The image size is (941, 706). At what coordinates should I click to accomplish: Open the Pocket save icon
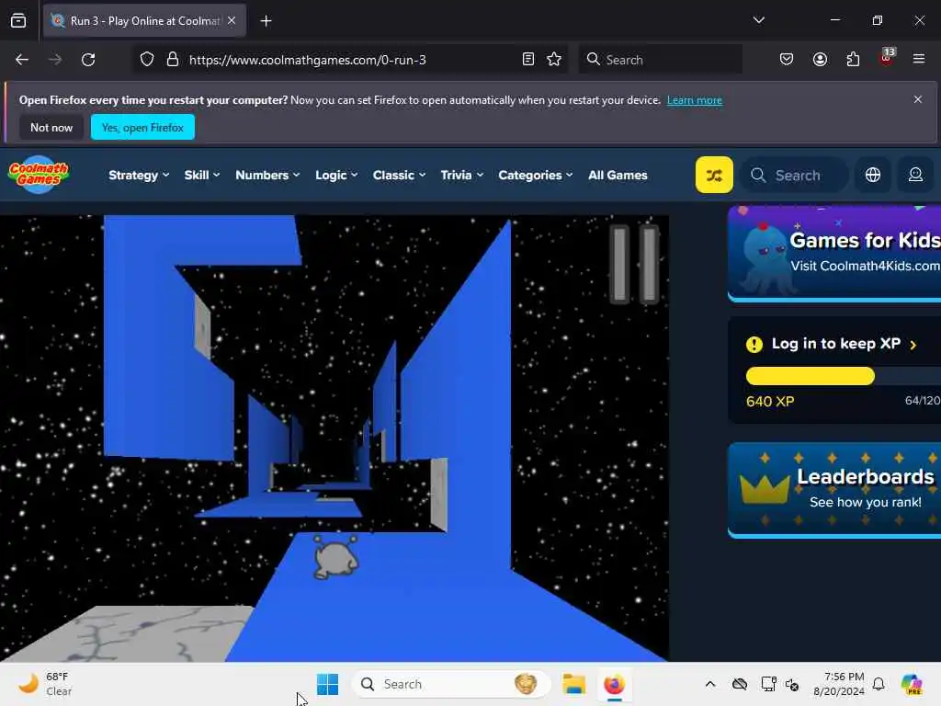tap(787, 60)
